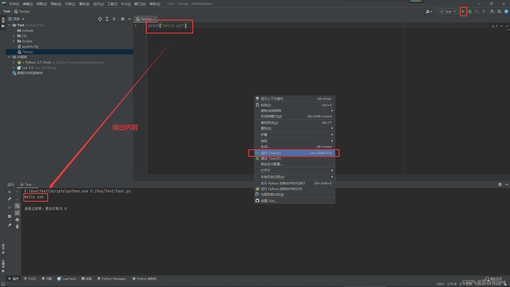Choose 运行 Python 控制台中的文件

[x=295, y=189]
